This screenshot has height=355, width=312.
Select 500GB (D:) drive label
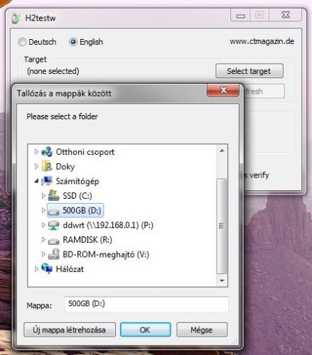click(x=82, y=210)
